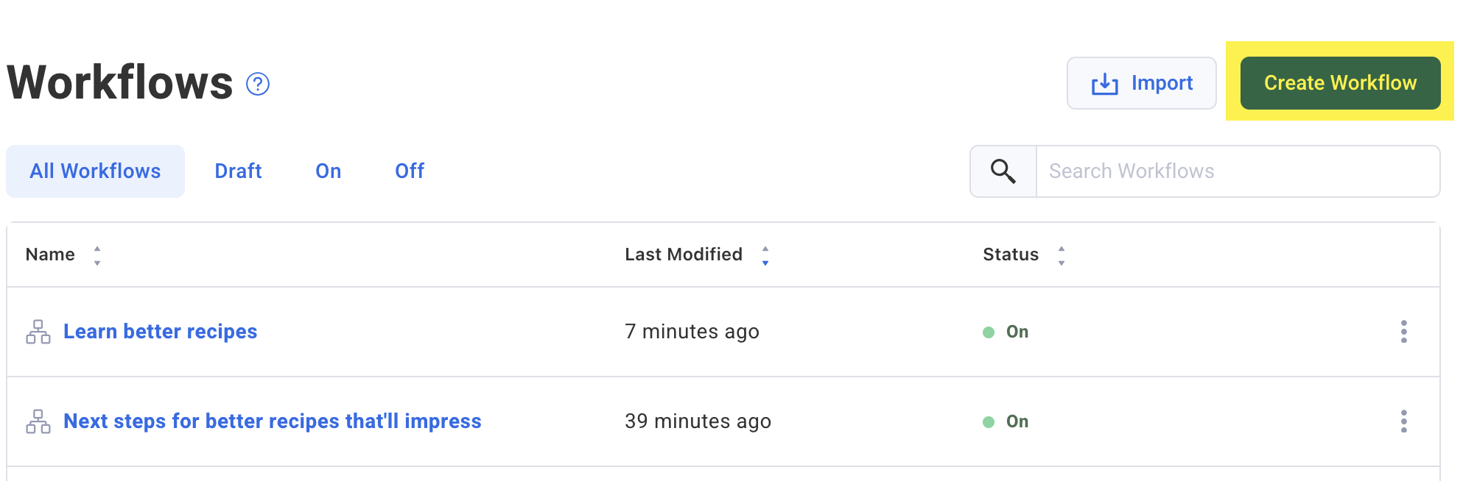Switch to the Off tab
Viewport: 1463px width, 481px height.
410,171
